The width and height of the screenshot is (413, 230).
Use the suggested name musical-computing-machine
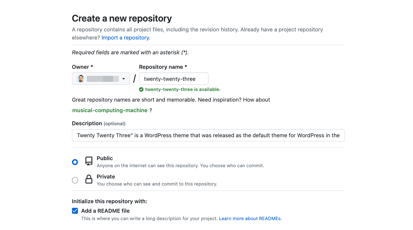(x=110, y=110)
